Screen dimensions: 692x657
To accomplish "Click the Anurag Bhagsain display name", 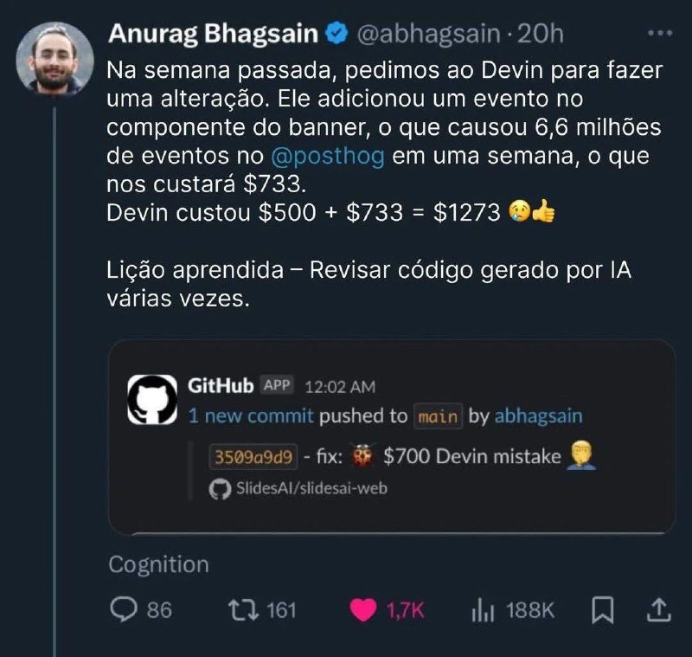I will pyautogui.click(x=213, y=34).
